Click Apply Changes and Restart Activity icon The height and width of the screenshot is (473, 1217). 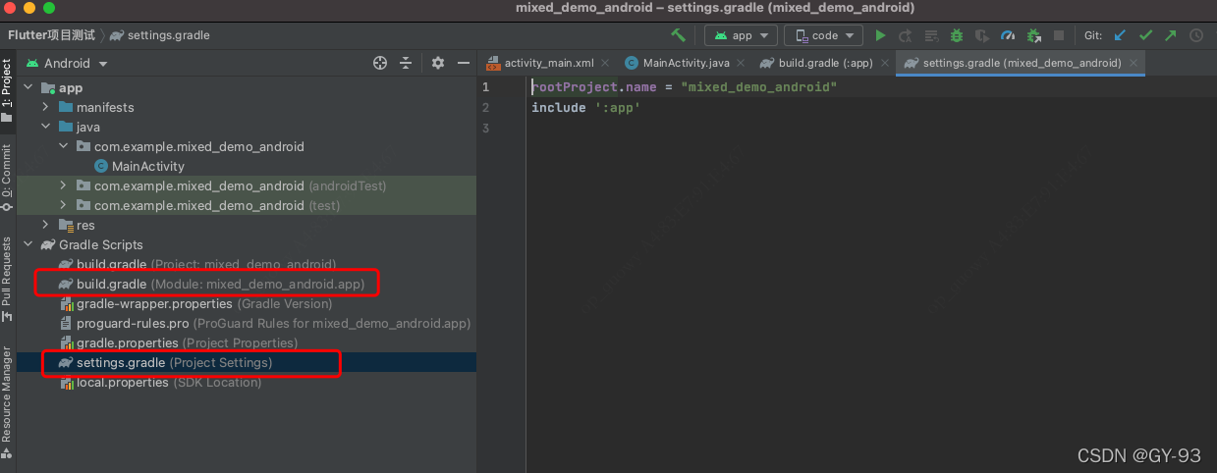[906, 35]
